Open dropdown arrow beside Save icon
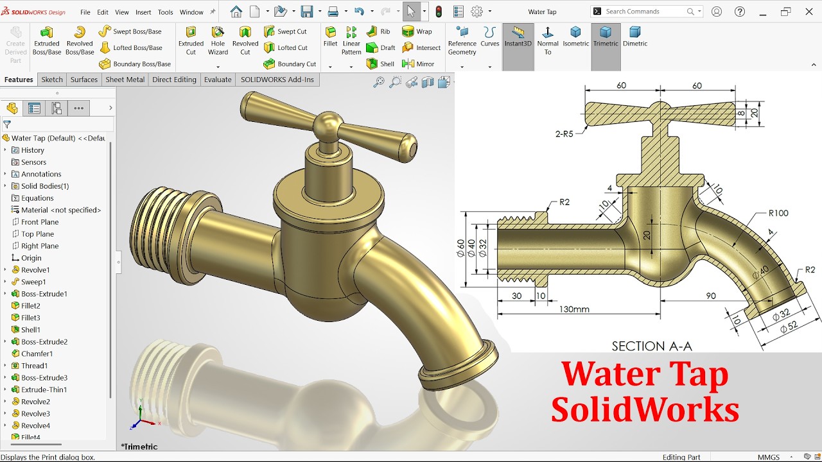This screenshot has width=822, height=462. point(319,12)
